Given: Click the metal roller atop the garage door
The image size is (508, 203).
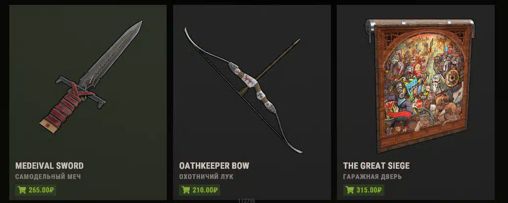Looking at the screenshot, I should click(x=420, y=23).
